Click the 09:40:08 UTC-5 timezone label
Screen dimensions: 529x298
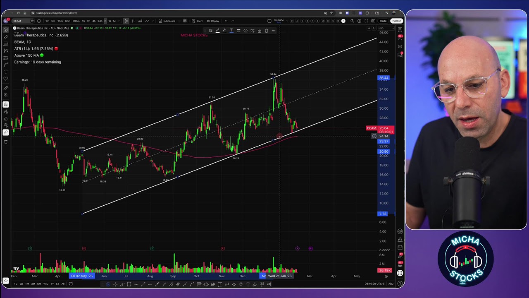[374, 284]
